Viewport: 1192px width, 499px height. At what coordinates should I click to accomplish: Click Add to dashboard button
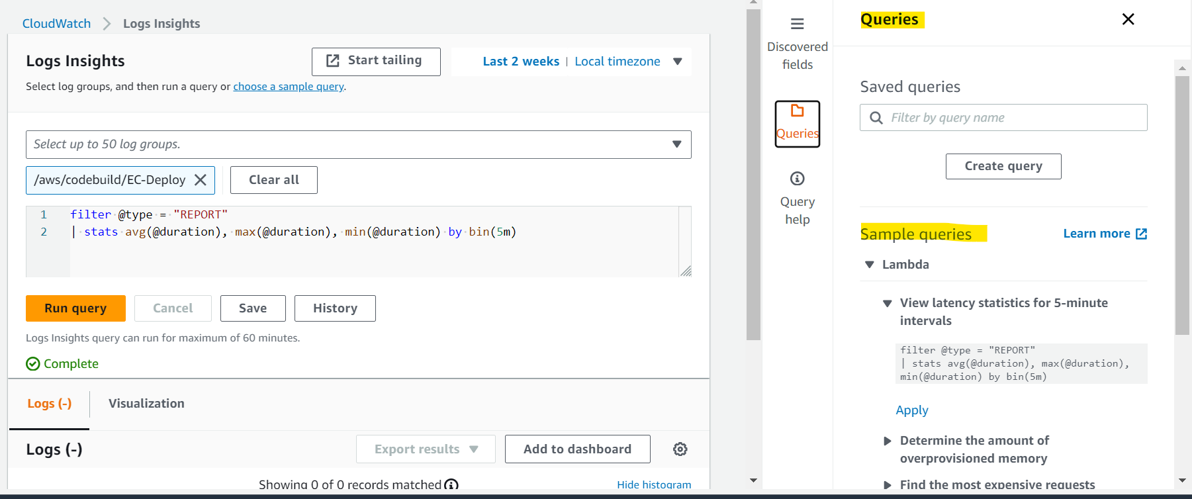(x=577, y=449)
